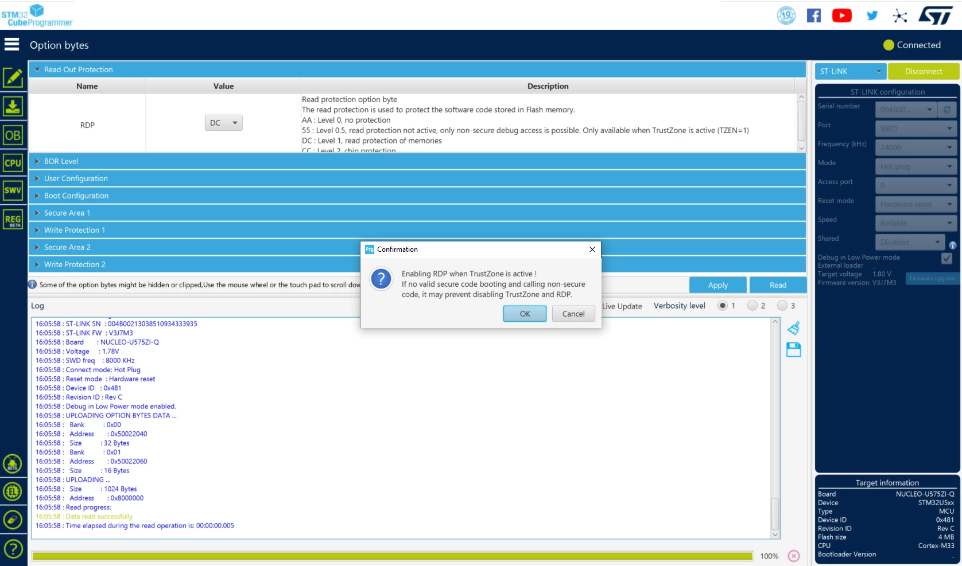Image resolution: width=962 pixels, height=566 pixels.
Task: Expand the Secure Area 2 section
Action: point(194,247)
